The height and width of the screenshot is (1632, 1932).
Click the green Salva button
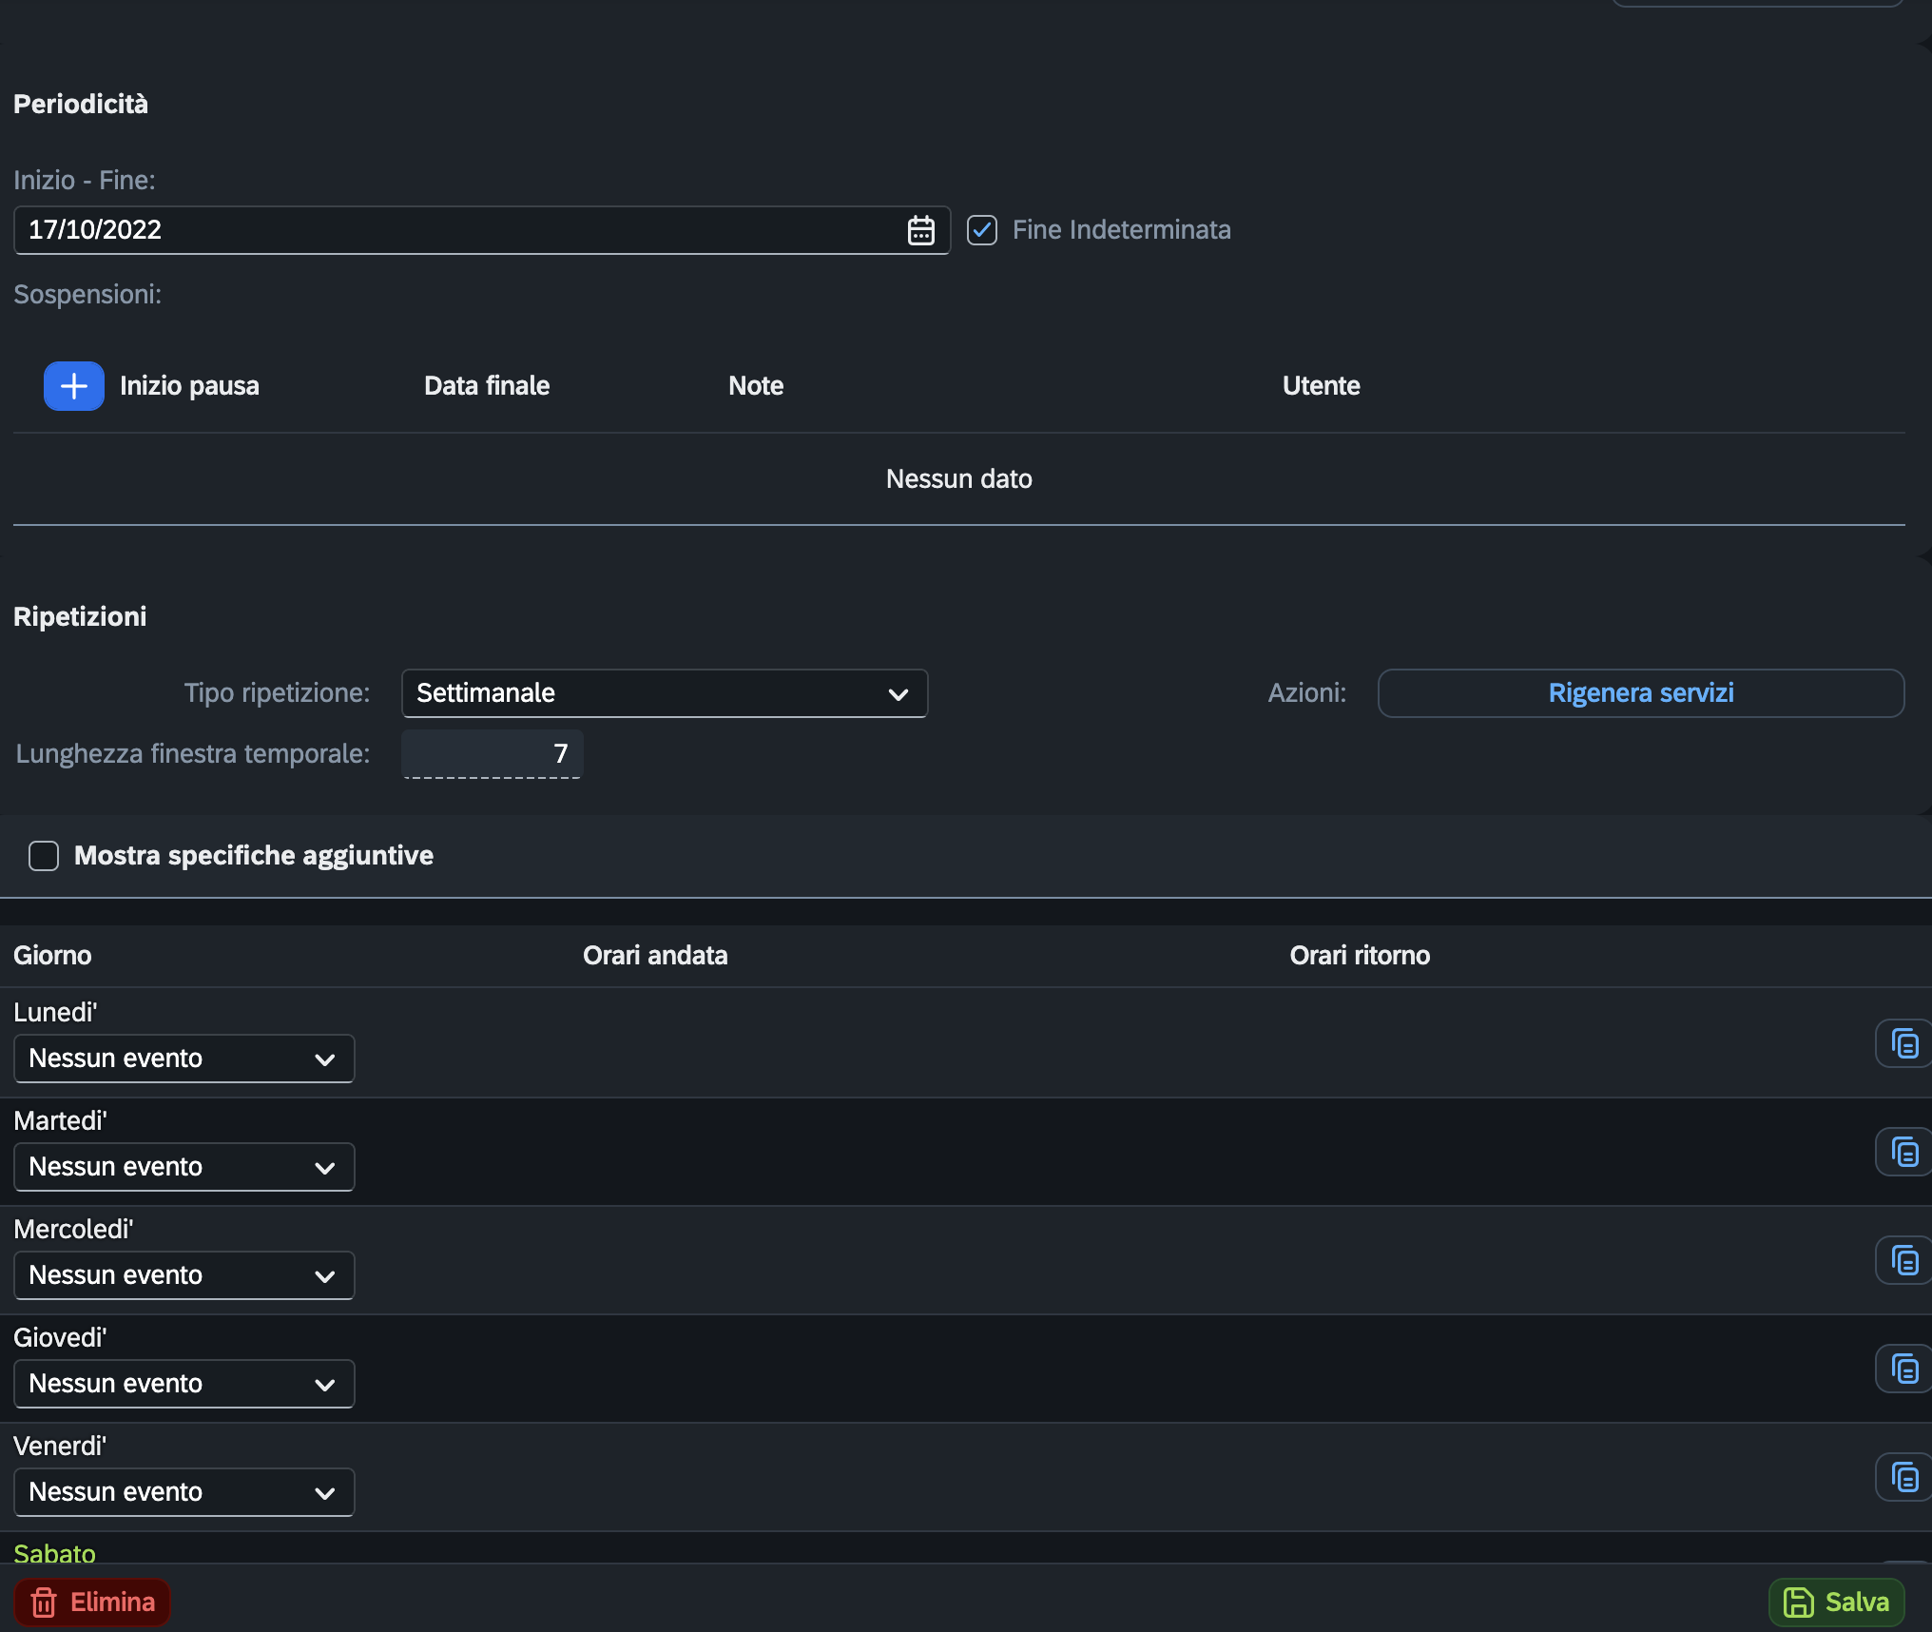coord(1836,1603)
